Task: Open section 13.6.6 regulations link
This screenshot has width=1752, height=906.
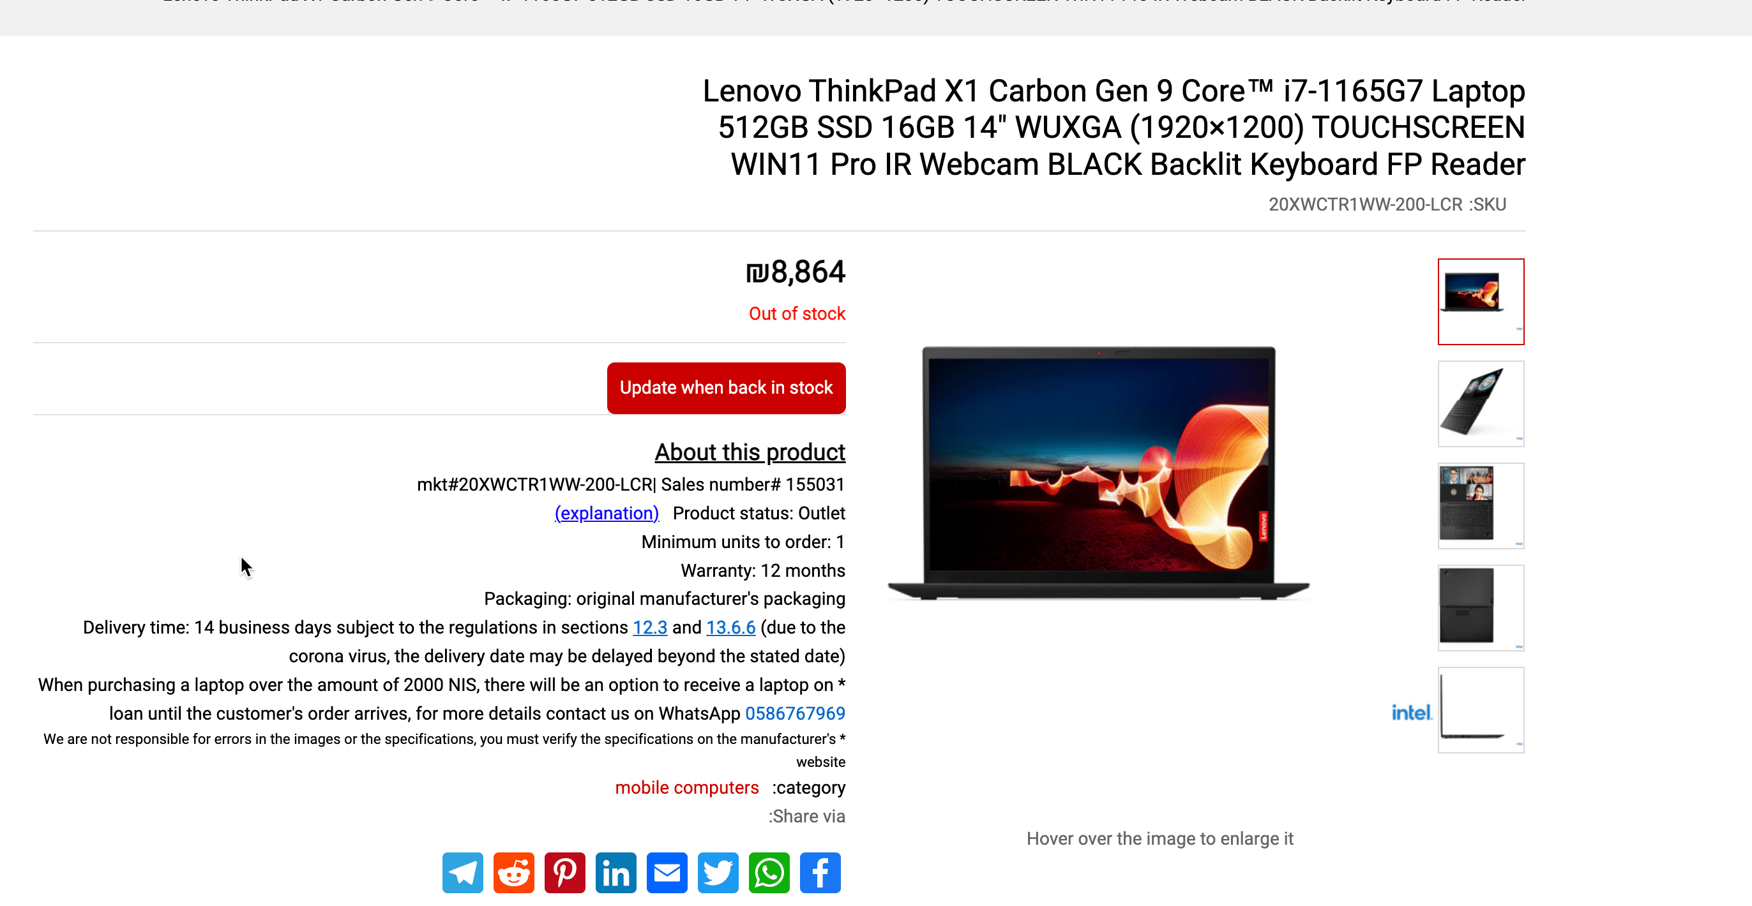Action: click(x=730, y=627)
